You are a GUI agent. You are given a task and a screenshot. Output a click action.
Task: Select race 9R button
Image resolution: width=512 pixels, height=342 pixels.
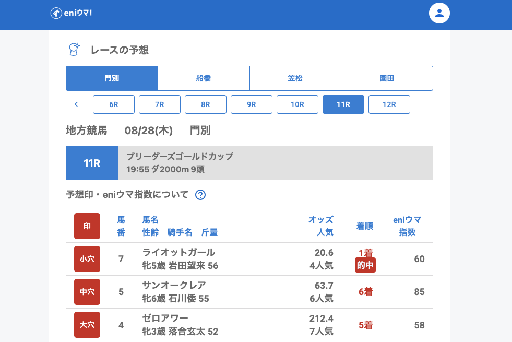(252, 104)
